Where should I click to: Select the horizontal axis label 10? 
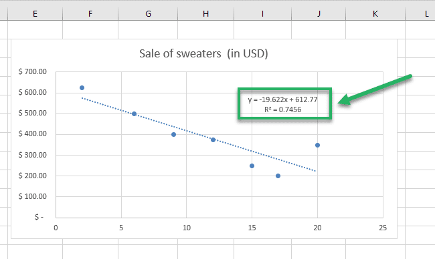pyautogui.click(x=187, y=228)
